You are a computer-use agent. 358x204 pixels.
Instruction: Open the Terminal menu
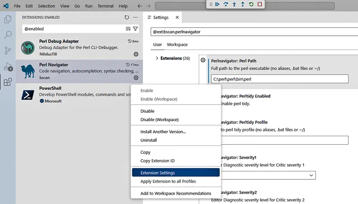(x=106, y=6)
